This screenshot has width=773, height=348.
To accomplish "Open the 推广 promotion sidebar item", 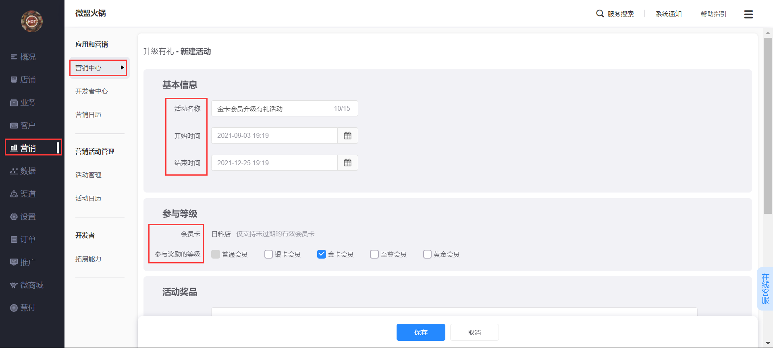I will (x=23, y=262).
